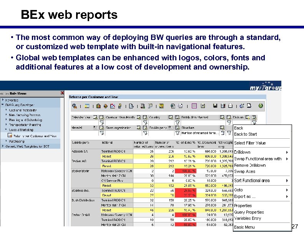This screenshot has width=304, height=234.
Task: Collapse Role Menu using the << arrows
Action: (x=2, y=93)
